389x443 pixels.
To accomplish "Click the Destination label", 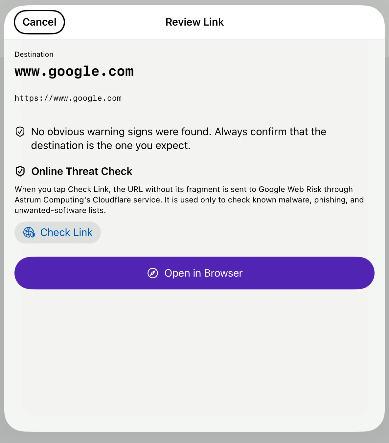I will tap(34, 54).
